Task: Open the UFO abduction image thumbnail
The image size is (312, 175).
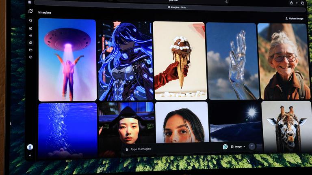Action: 67,60
